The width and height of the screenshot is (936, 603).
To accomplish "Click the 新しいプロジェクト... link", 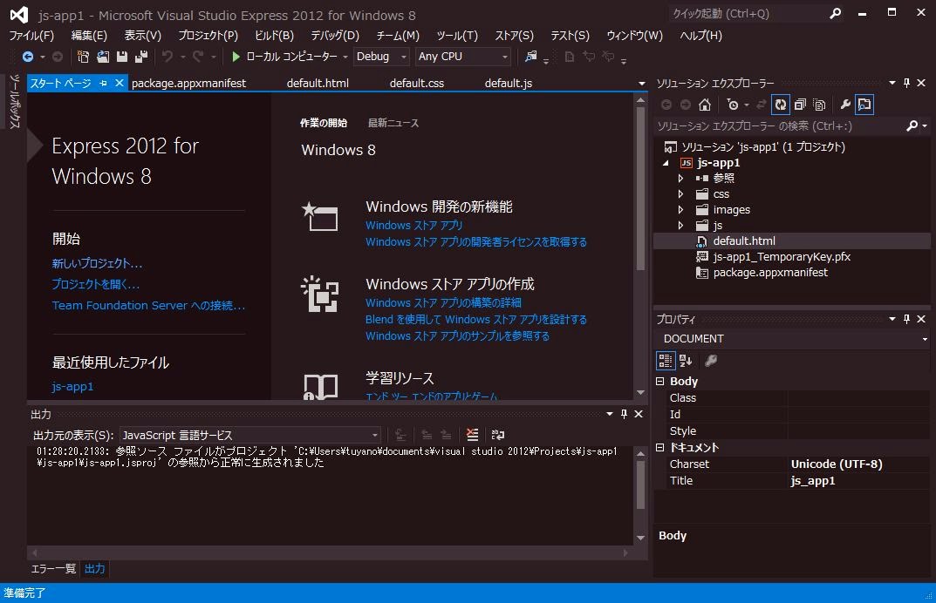I will 97,263.
